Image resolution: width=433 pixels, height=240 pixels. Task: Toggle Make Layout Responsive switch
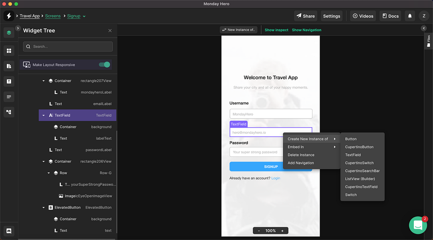point(105,64)
